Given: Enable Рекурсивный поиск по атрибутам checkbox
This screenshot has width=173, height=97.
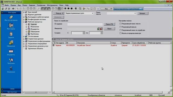Looking at the screenshot, I should point(121,30).
